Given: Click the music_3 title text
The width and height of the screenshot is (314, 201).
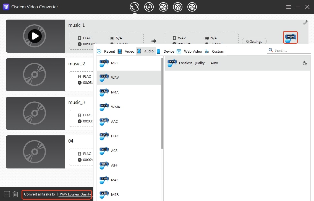Looking at the screenshot, I should 77,102.
